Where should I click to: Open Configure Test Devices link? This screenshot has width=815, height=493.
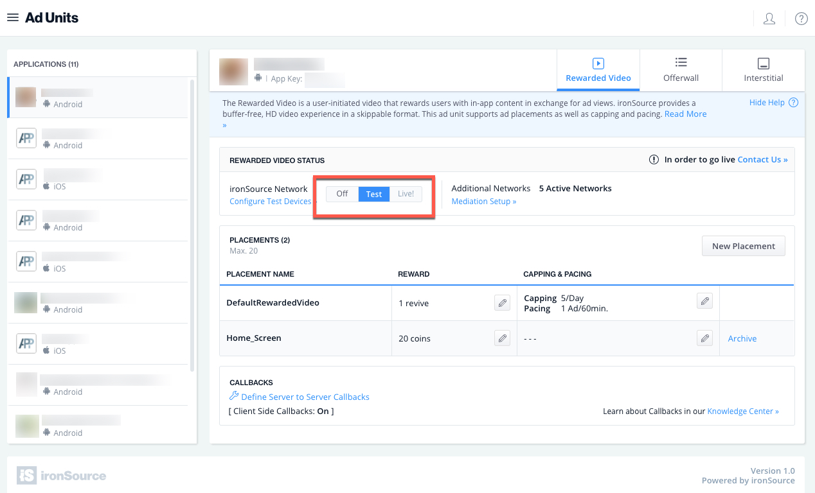point(271,202)
